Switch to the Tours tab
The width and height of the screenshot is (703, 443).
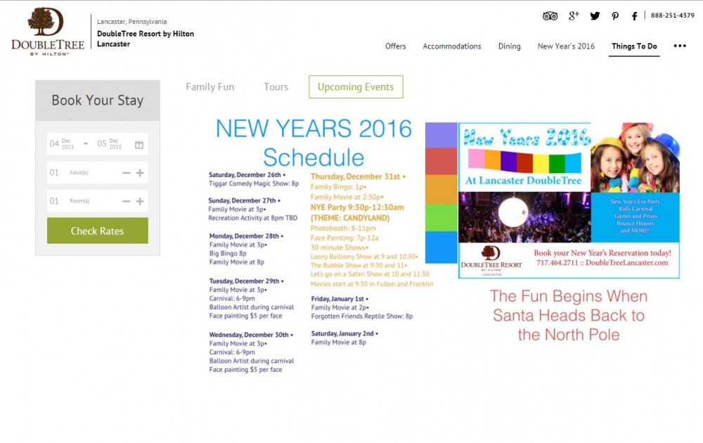276,87
